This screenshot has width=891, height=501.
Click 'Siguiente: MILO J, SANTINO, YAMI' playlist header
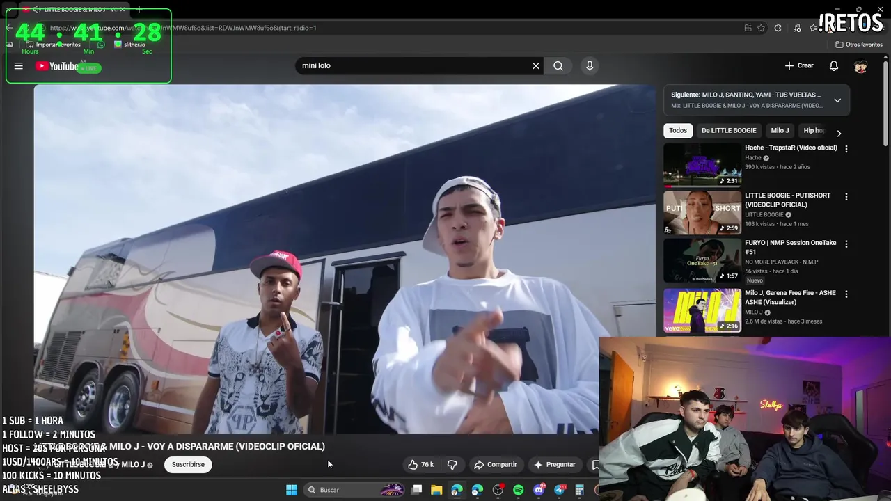(x=746, y=95)
